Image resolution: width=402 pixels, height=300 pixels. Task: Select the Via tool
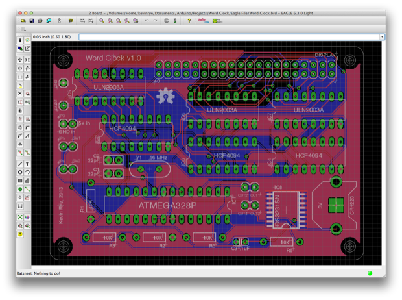point(20,190)
